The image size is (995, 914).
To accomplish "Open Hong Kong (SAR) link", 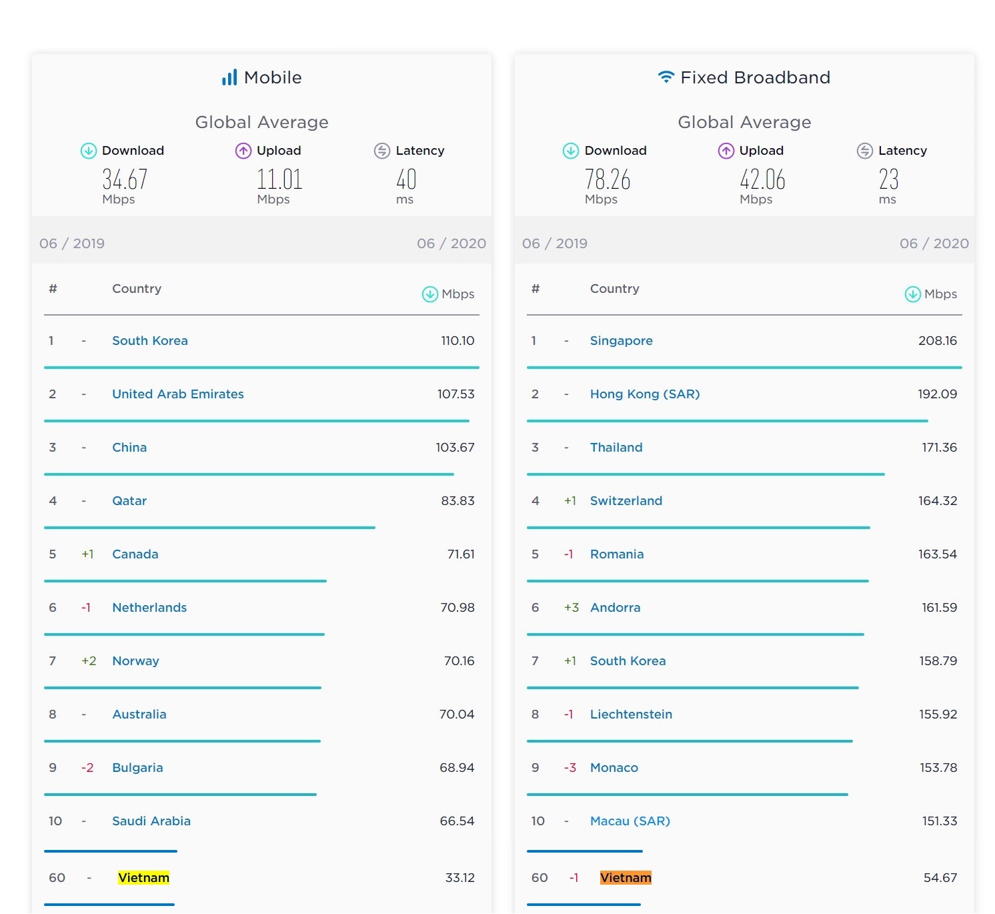I will [x=645, y=394].
